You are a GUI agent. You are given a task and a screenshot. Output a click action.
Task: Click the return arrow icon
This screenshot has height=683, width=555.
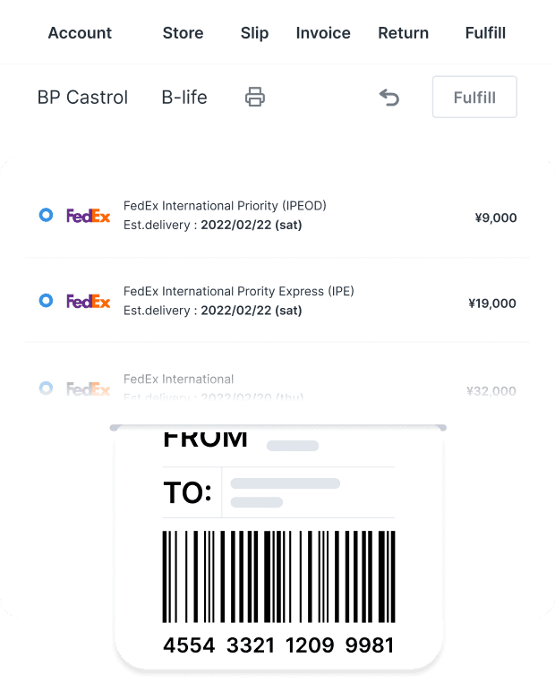click(x=389, y=98)
